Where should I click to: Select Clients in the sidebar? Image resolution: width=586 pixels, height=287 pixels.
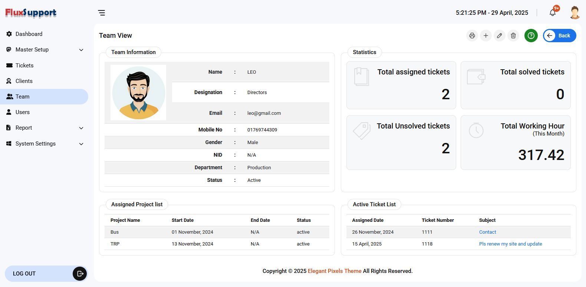click(24, 81)
